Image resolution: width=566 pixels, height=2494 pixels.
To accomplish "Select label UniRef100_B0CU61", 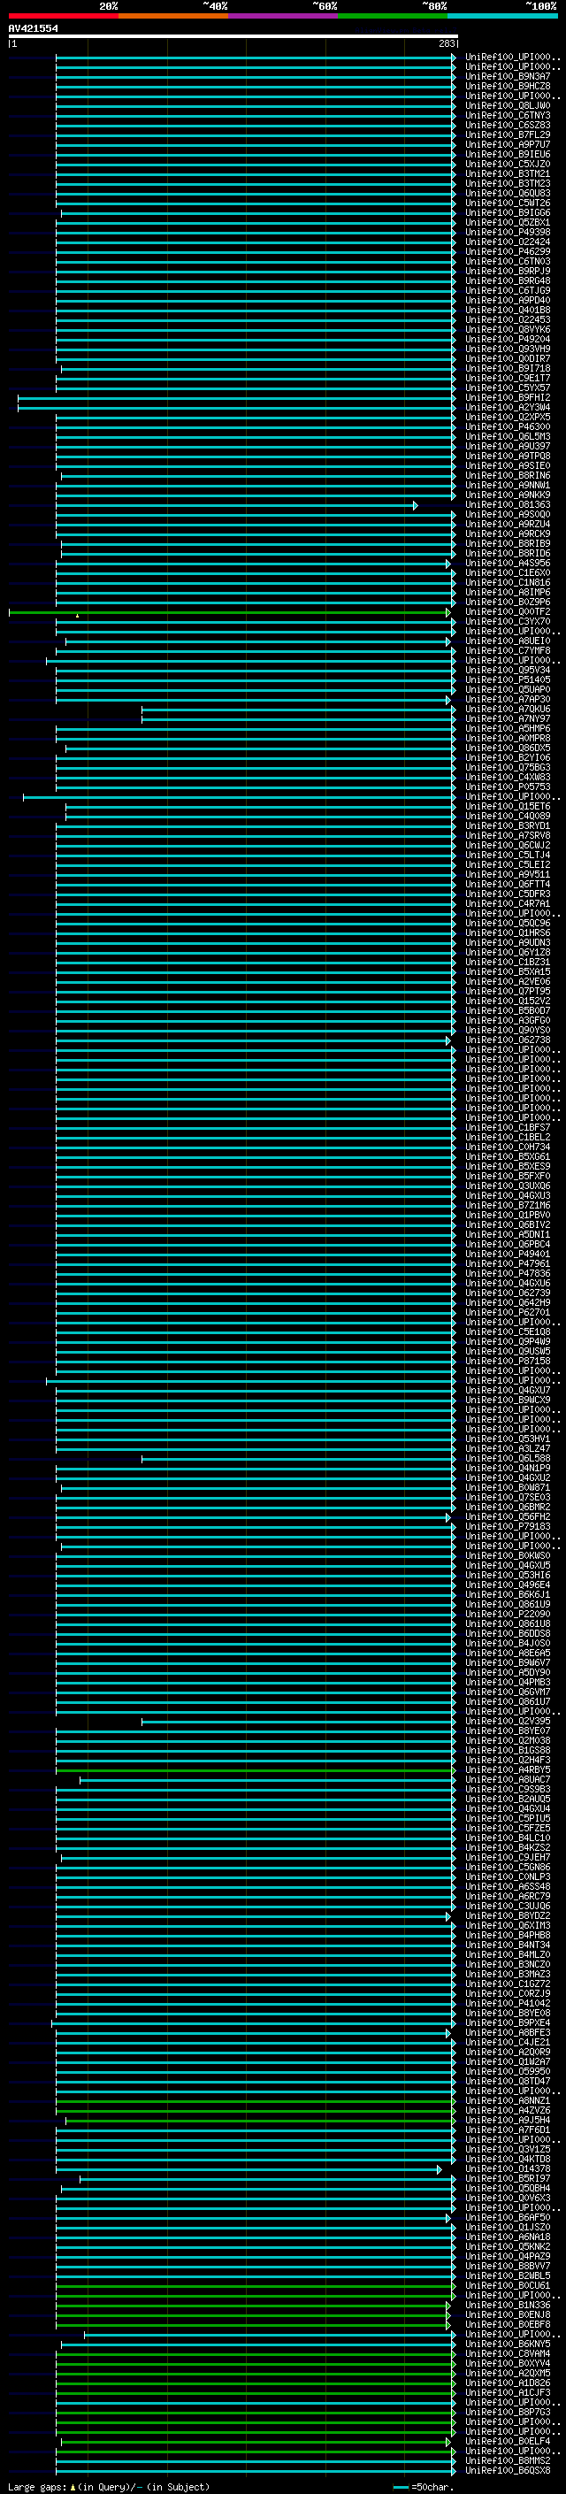I will [508, 2285].
